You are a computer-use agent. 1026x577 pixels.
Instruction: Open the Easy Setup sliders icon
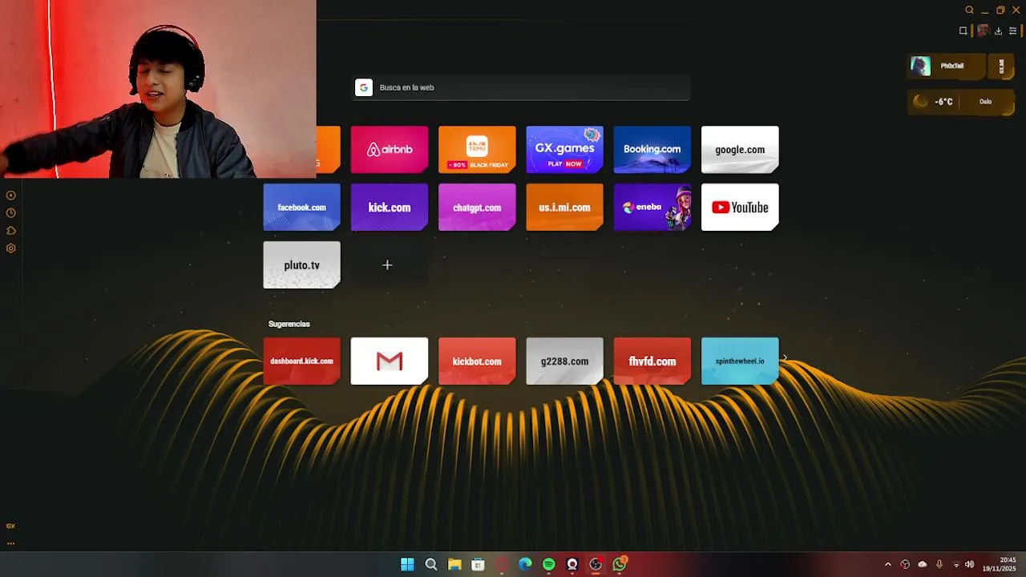coord(1013,30)
